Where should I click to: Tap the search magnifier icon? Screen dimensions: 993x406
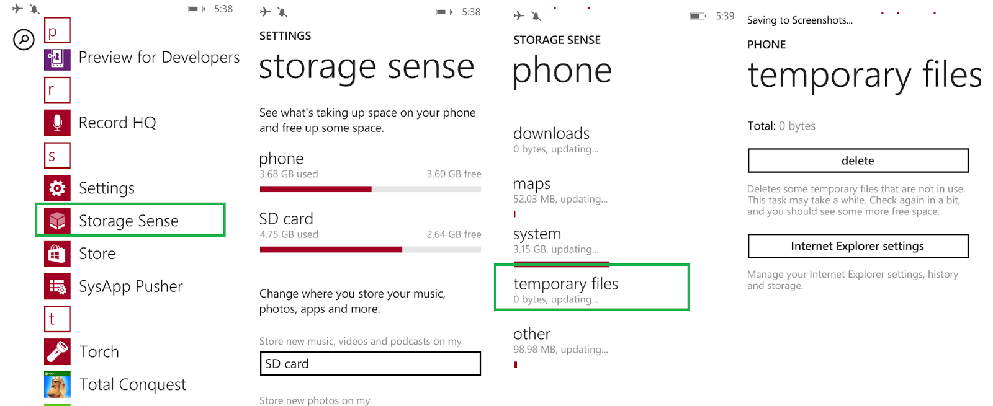[24, 40]
